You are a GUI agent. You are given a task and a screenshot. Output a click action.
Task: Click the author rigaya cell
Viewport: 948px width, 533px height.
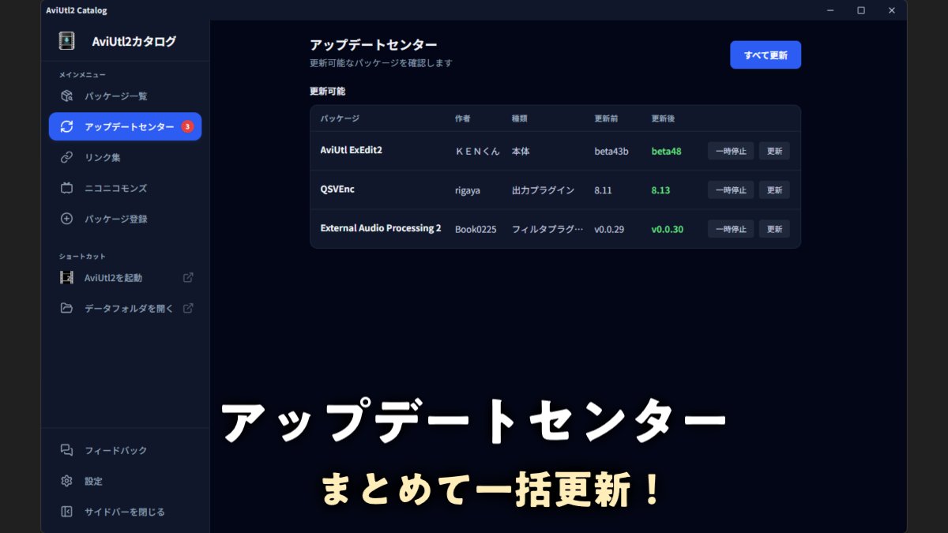(x=468, y=190)
